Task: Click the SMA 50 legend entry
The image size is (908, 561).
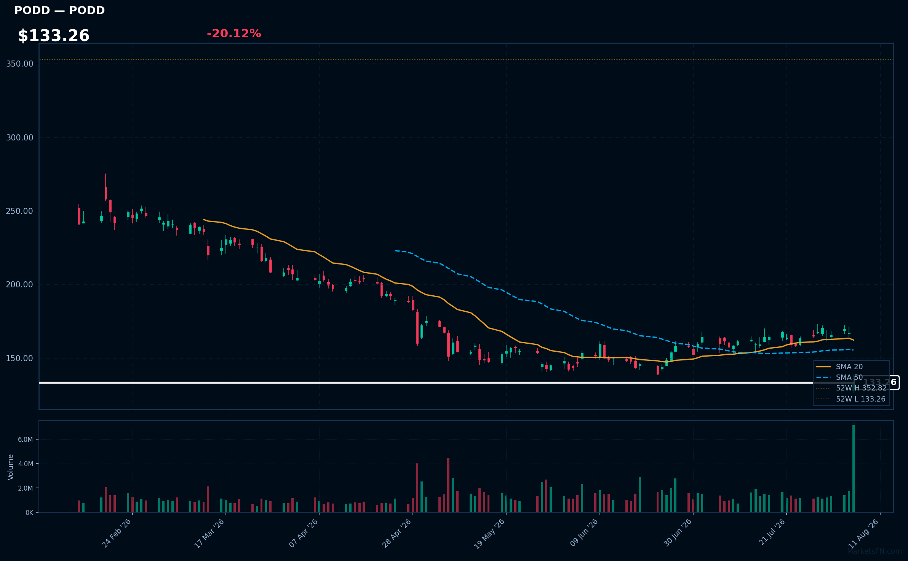Action: coord(839,377)
